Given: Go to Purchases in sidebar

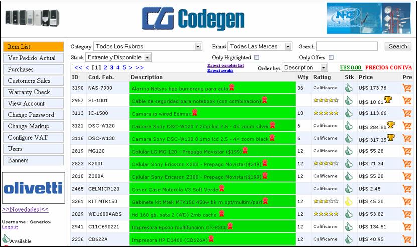Looking at the screenshot, I should [34, 69].
